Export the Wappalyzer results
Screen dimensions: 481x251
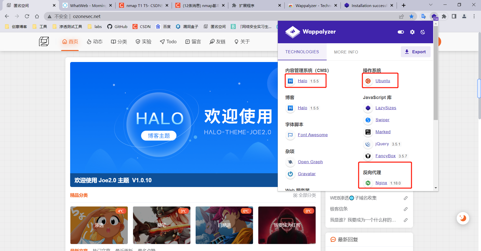416,52
